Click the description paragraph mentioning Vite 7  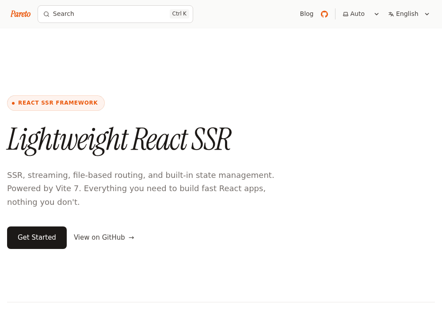pyautogui.click(x=141, y=188)
